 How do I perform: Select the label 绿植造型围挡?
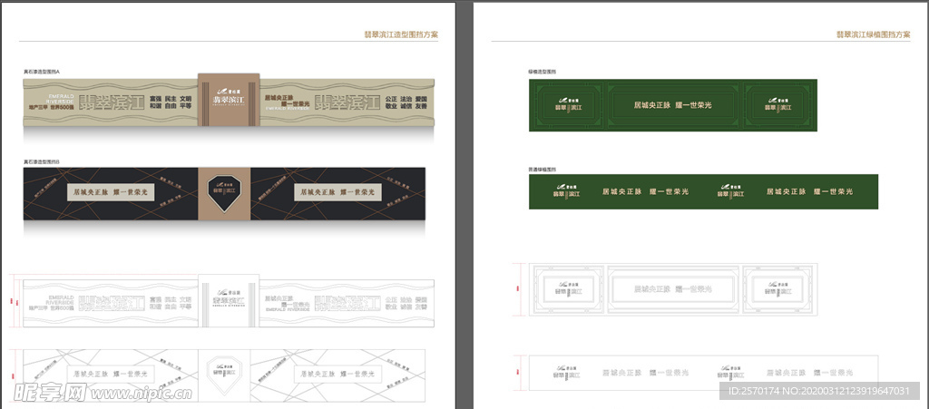coord(543,72)
